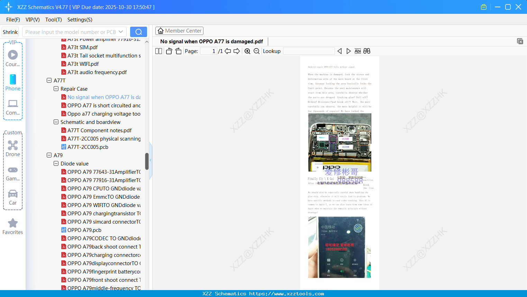Click the Shrink button
Screen dimensions: 527x297
tap(10, 32)
